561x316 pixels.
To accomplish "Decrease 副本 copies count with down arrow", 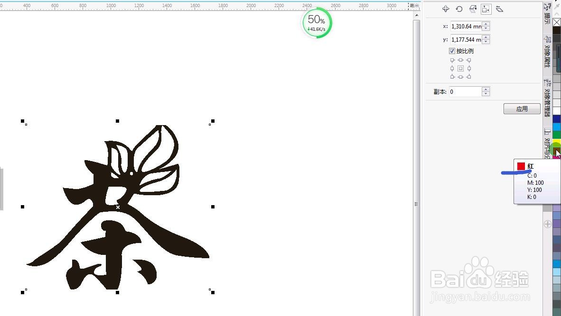I will (486, 94).
